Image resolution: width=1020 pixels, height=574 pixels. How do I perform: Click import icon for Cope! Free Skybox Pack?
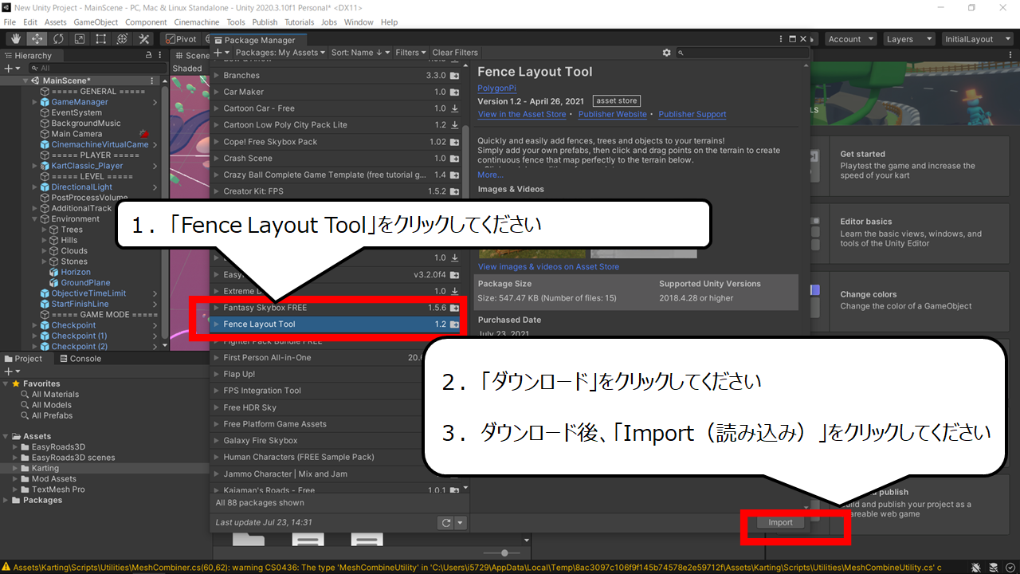(454, 142)
